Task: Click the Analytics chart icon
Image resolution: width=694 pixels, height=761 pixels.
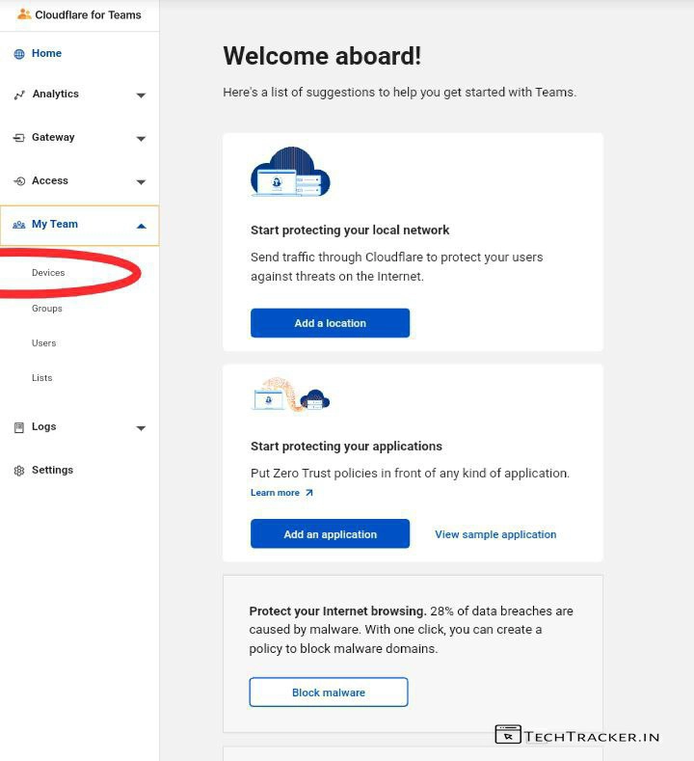Action: (x=19, y=95)
